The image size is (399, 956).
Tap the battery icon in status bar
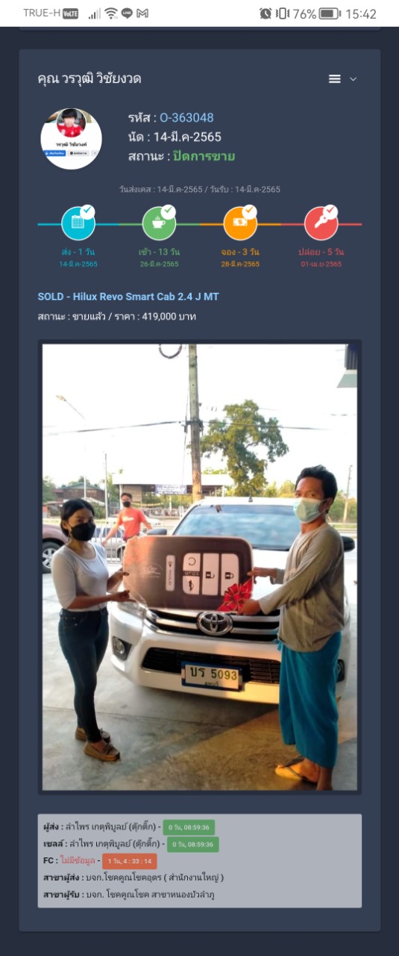click(330, 13)
